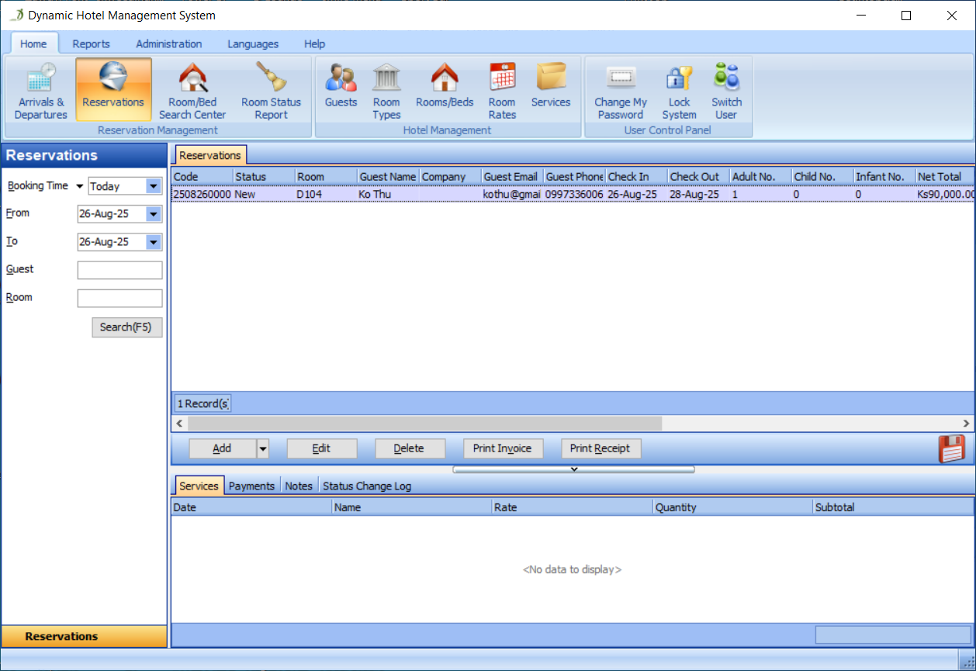Viewport: 976px width, 671px height.
Task: Switch to the Reports ribbon tab
Action: pos(92,44)
